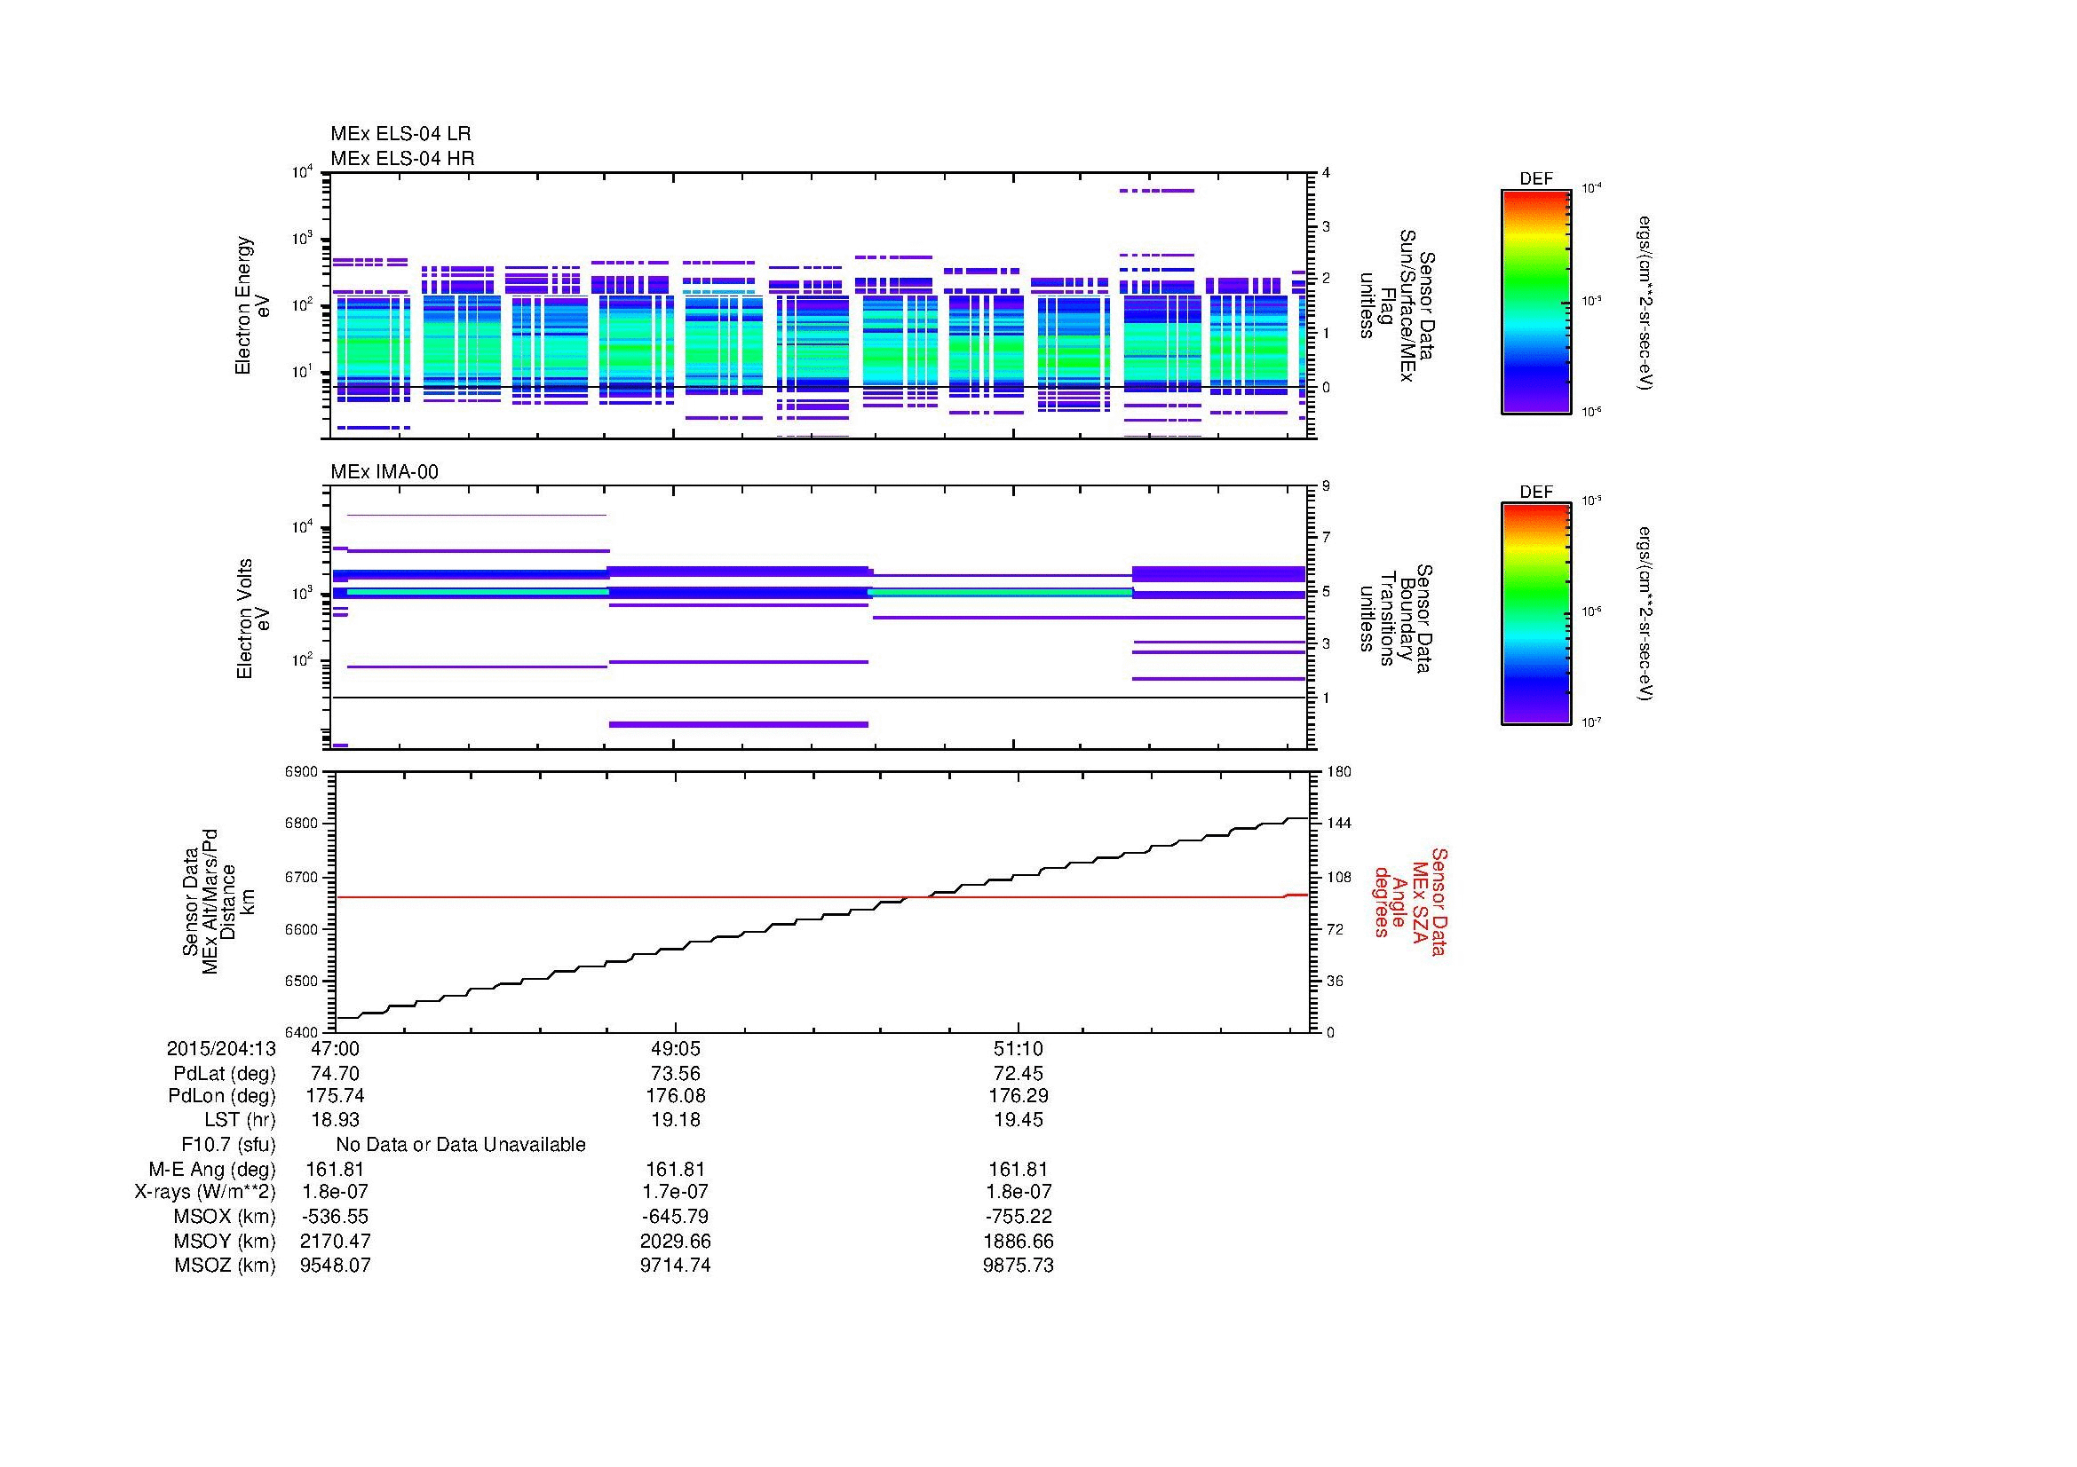2077x1467 pixels.
Task: Click the LST value '19.45'
Action: point(1018,1120)
